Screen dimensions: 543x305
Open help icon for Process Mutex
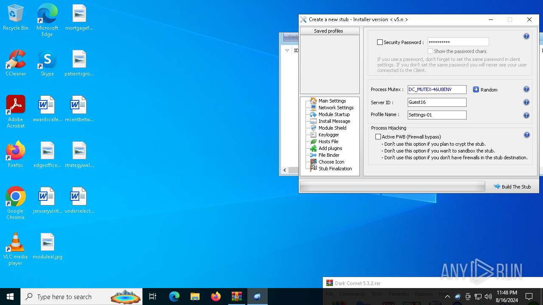pos(526,89)
